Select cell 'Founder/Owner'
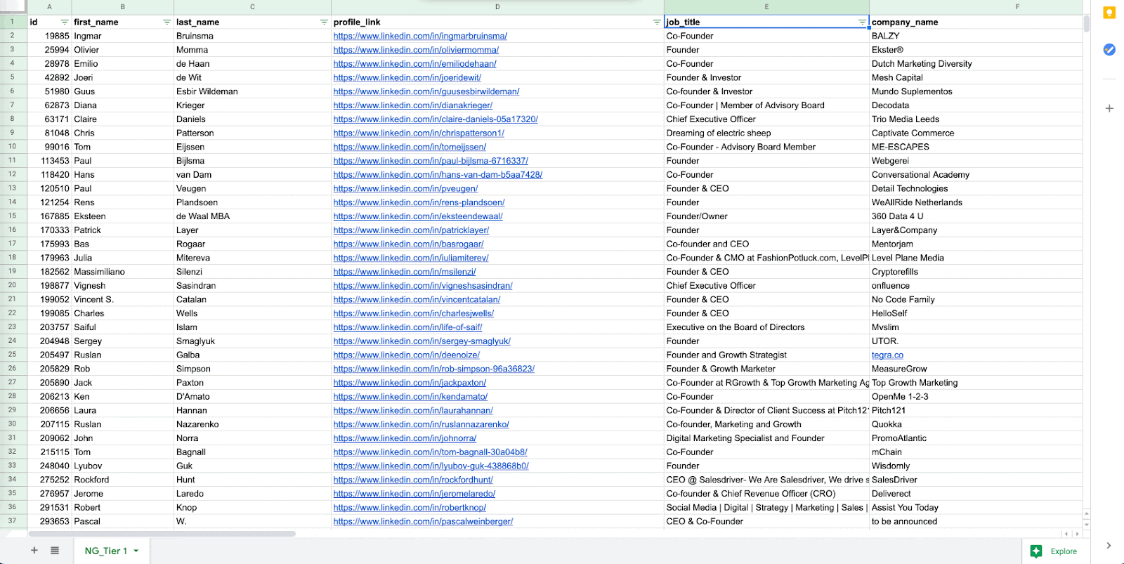The image size is (1124, 564). click(766, 216)
